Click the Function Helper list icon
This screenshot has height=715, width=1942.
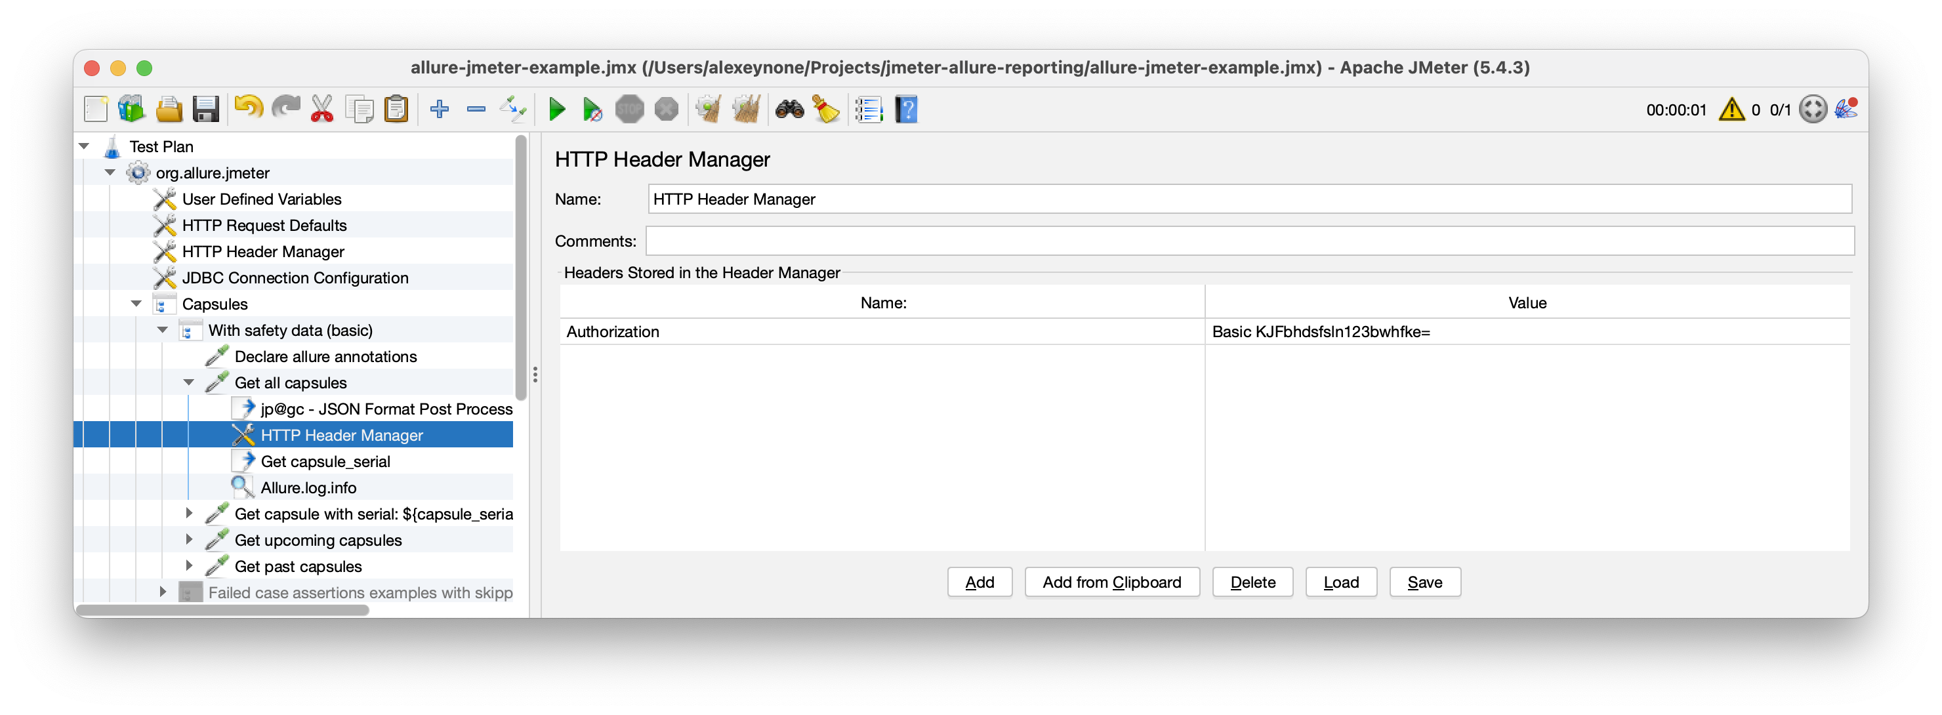pyautogui.click(x=869, y=110)
